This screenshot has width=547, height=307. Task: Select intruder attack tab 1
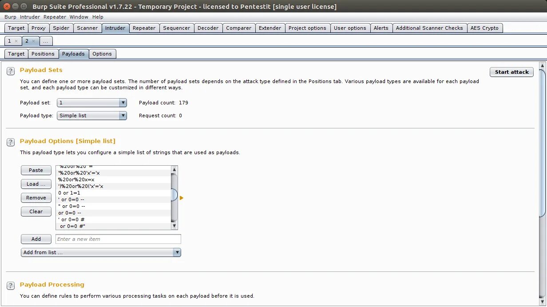coord(10,40)
